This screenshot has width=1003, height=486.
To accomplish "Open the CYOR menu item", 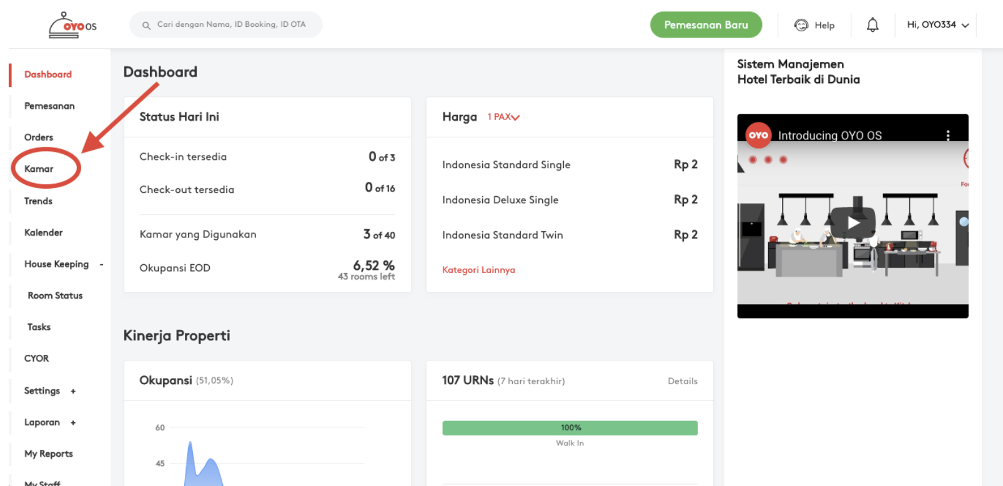I will click(x=36, y=359).
